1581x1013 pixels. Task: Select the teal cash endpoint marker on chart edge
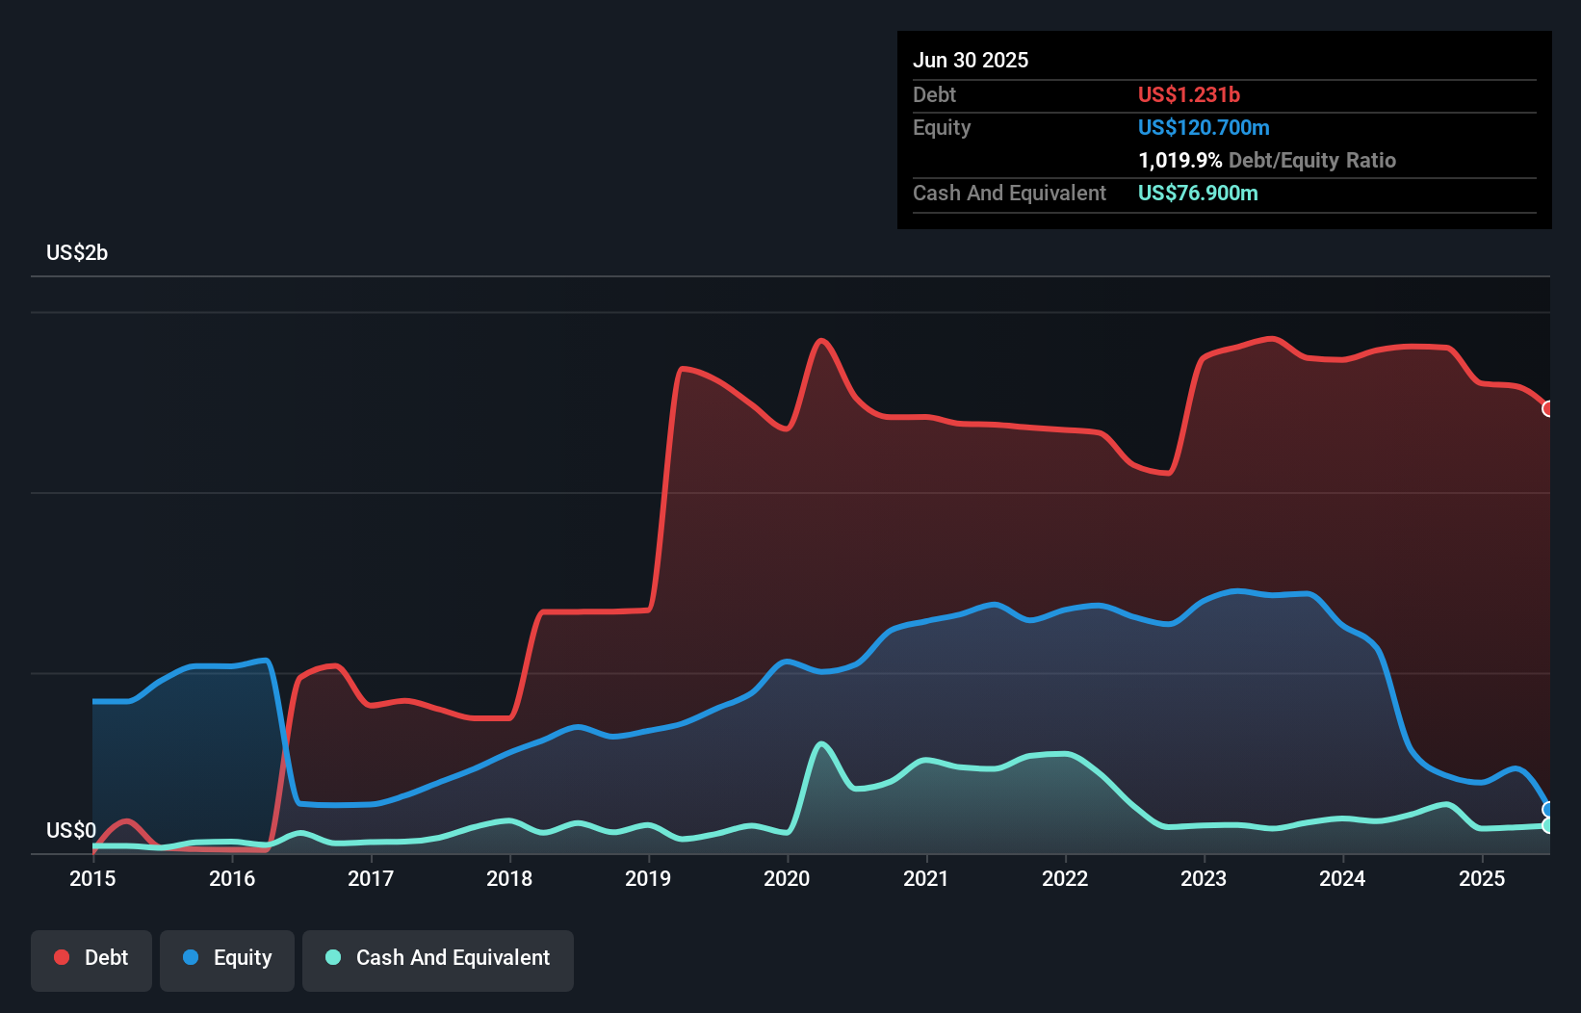click(x=1548, y=826)
